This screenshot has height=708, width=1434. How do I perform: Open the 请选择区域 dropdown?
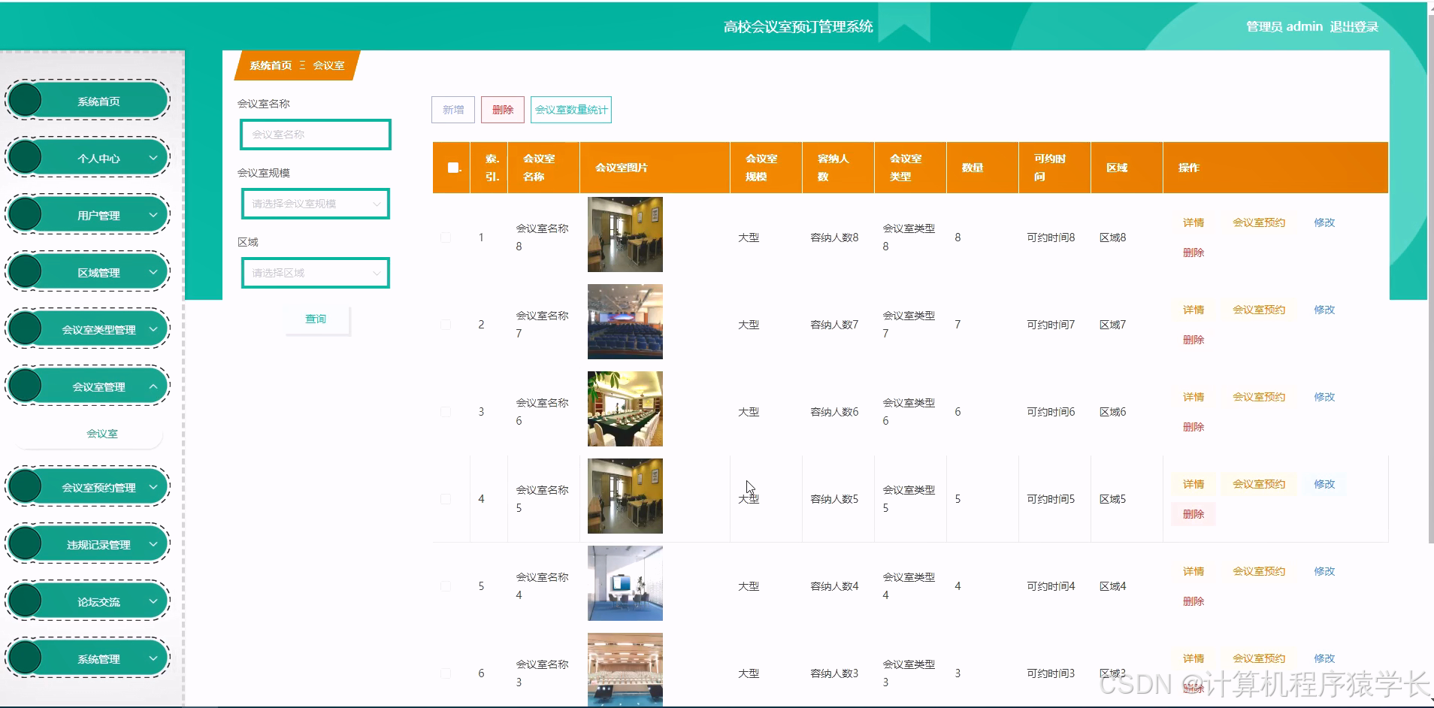(316, 273)
